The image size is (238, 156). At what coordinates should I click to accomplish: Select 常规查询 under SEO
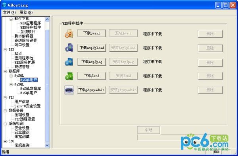coord(22,146)
